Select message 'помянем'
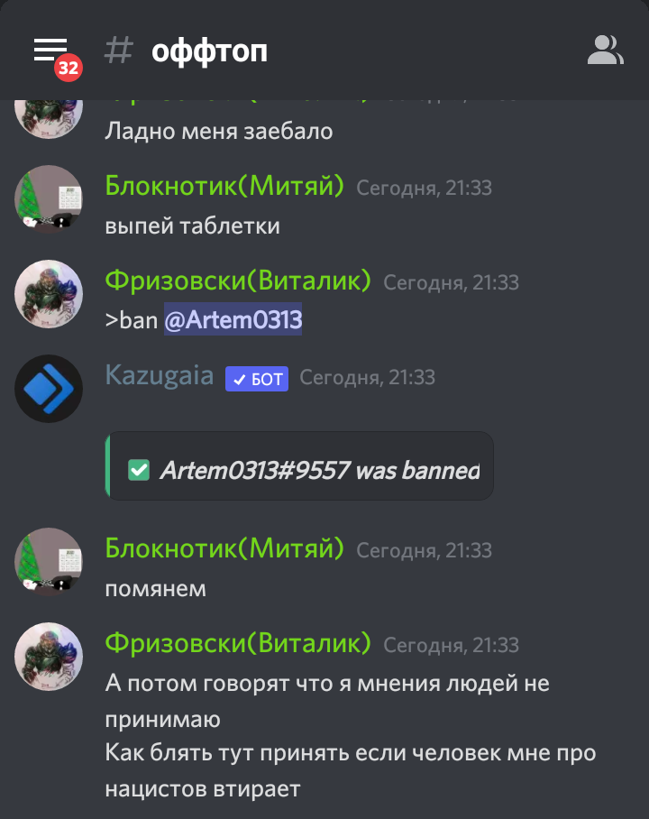The image size is (649, 819). [156, 589]
